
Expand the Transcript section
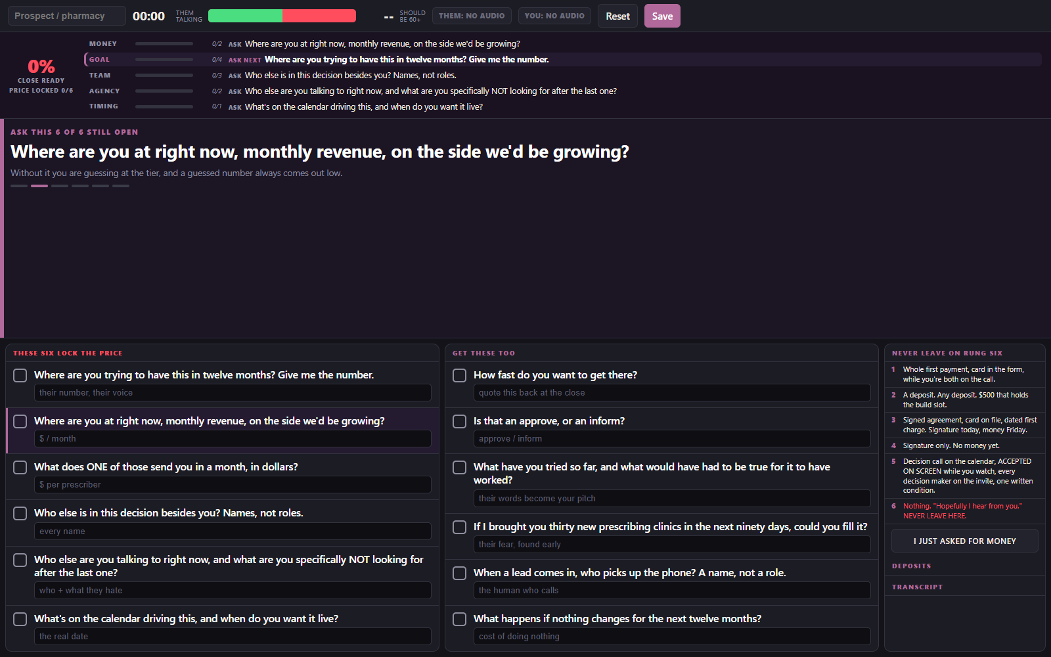(917, 587)
